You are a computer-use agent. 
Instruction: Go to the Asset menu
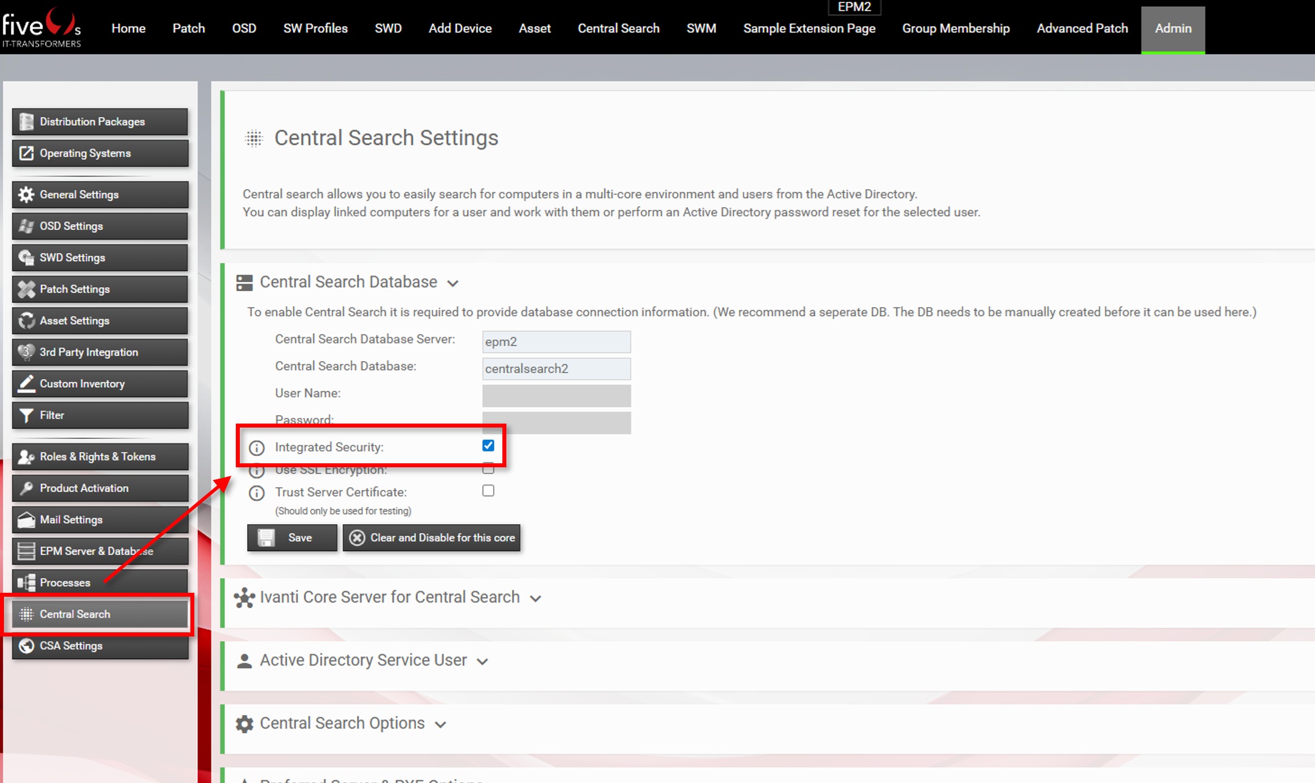click(535, 28)
